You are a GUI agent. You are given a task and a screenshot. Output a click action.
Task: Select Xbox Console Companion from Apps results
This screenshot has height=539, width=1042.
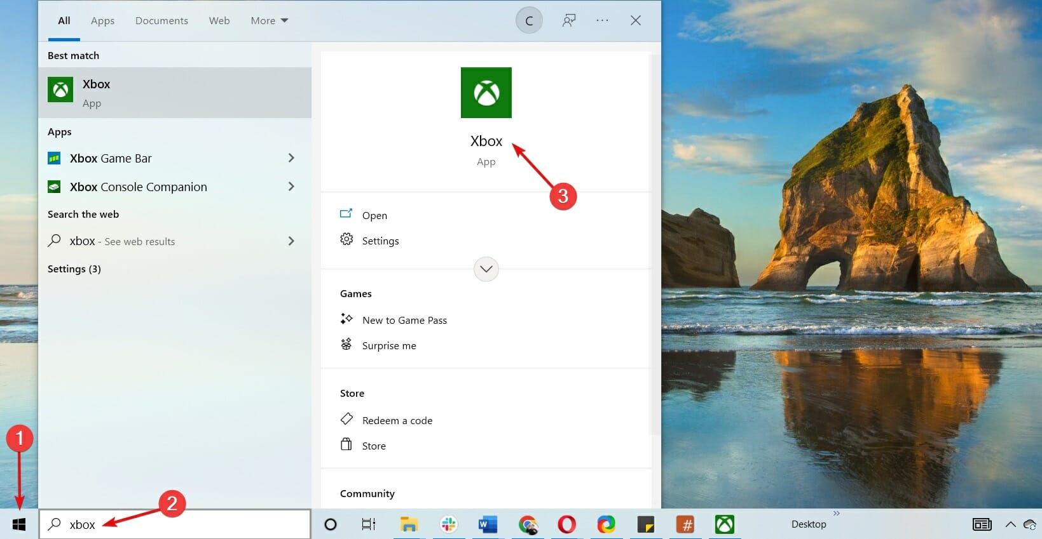(x=175, y=187)
